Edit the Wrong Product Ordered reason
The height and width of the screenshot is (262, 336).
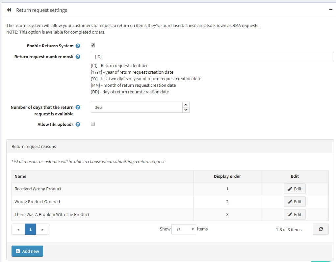[x=295, y=202]
